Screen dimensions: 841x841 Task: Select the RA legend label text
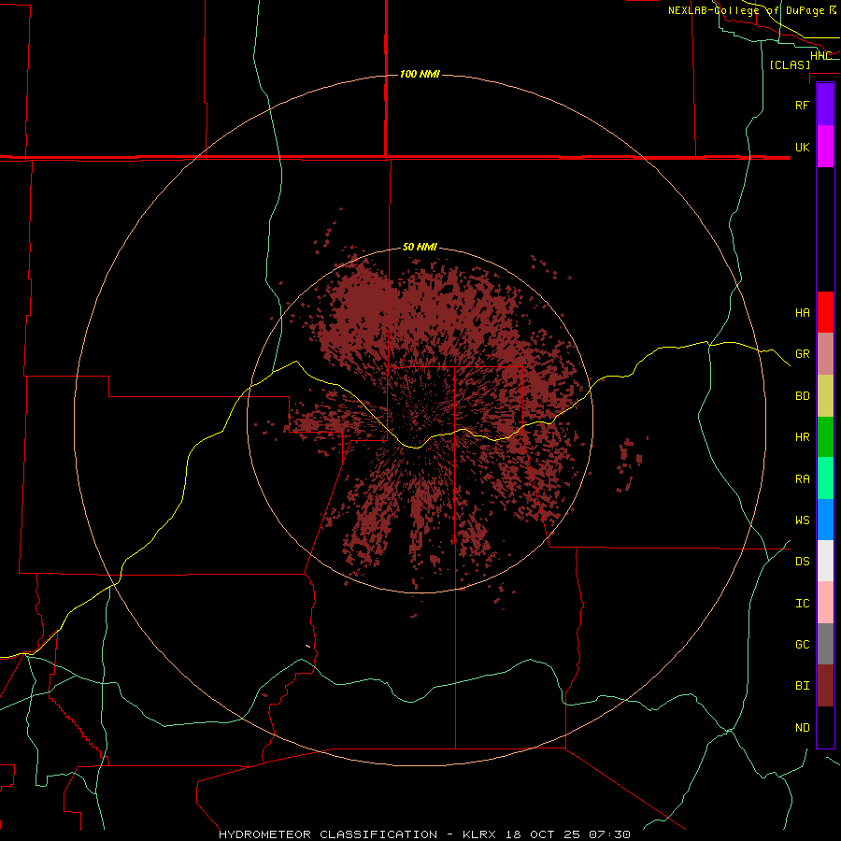802,479
